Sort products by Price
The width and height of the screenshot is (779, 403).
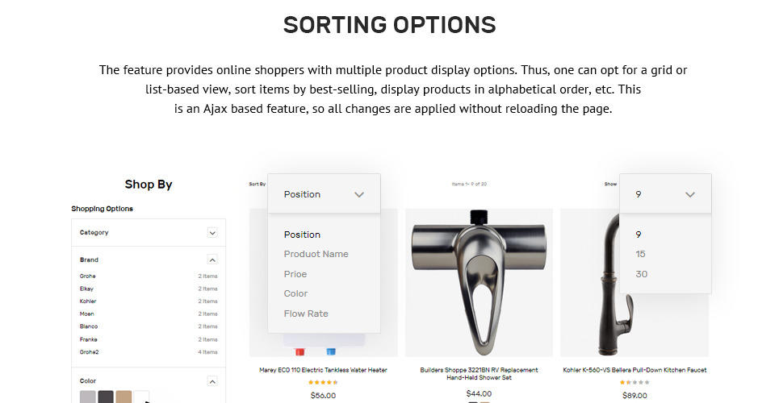point(295,274)
